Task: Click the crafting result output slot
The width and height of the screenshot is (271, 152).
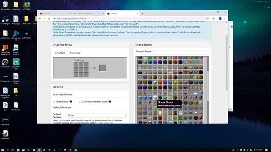Action: (102, 68)
